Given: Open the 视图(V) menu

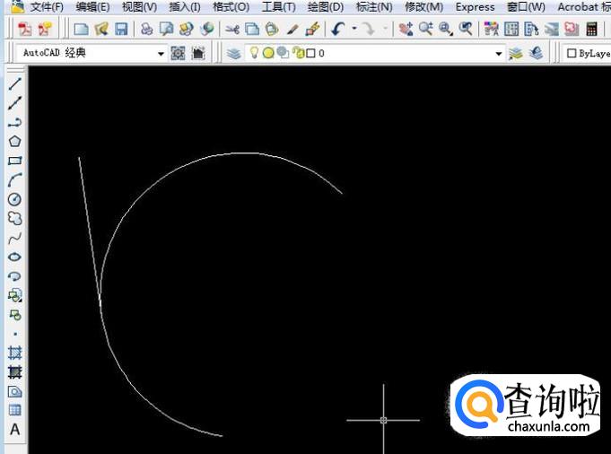Looking at the screenshot, I should (139, 7).
